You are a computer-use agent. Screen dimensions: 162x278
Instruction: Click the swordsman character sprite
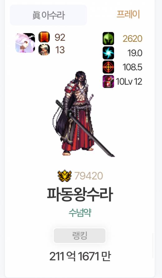pos(83,114)
